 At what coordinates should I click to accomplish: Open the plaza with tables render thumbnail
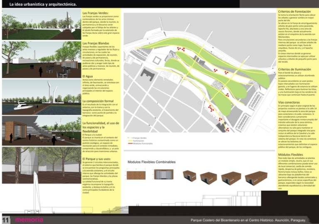pos(41,60)
